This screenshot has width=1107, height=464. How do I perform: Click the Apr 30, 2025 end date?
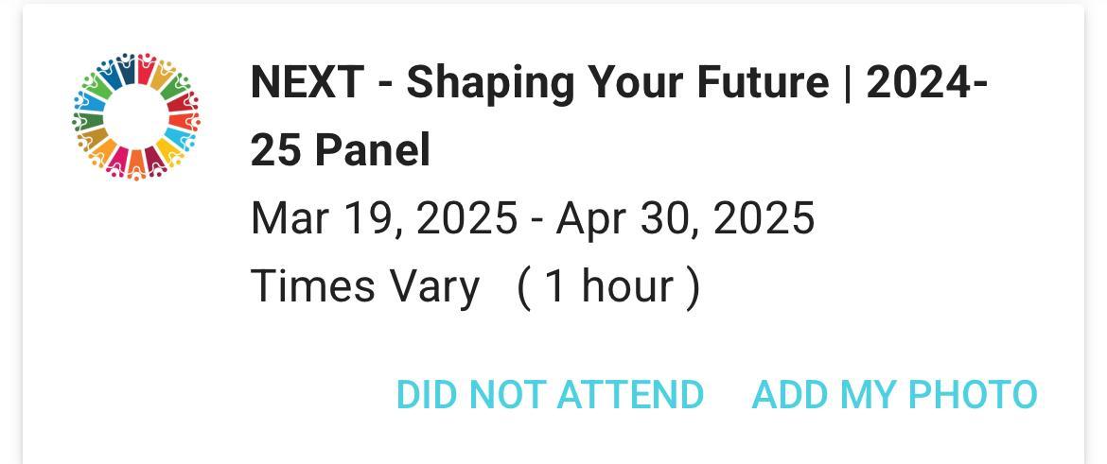pos(685,218)
